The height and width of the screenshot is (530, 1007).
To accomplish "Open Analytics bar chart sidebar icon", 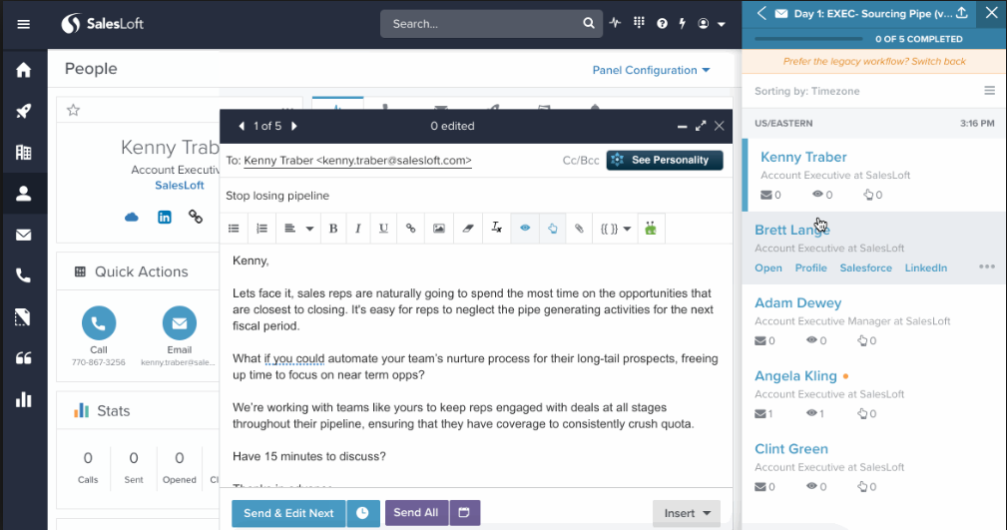I will pos(23,399).
